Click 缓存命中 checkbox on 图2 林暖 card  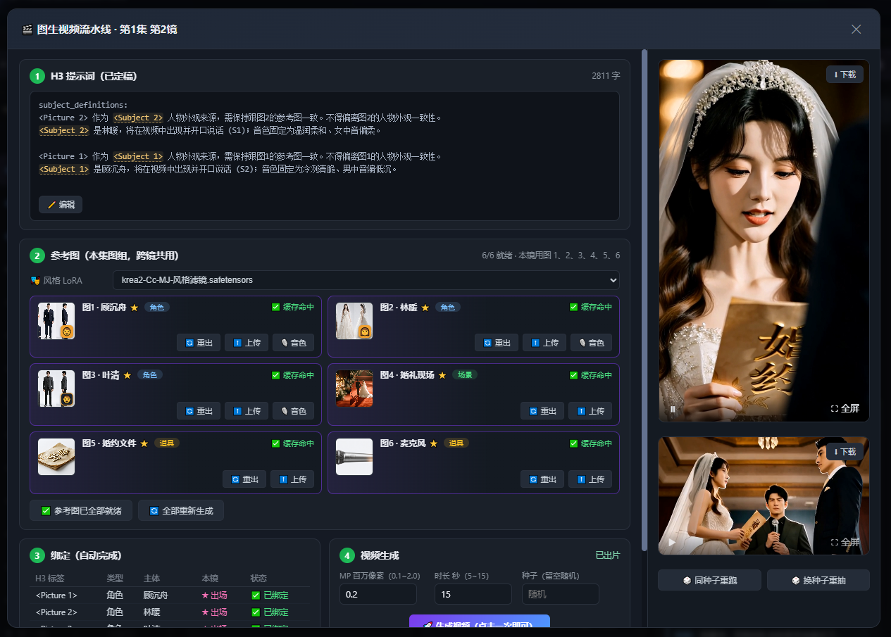574,307
